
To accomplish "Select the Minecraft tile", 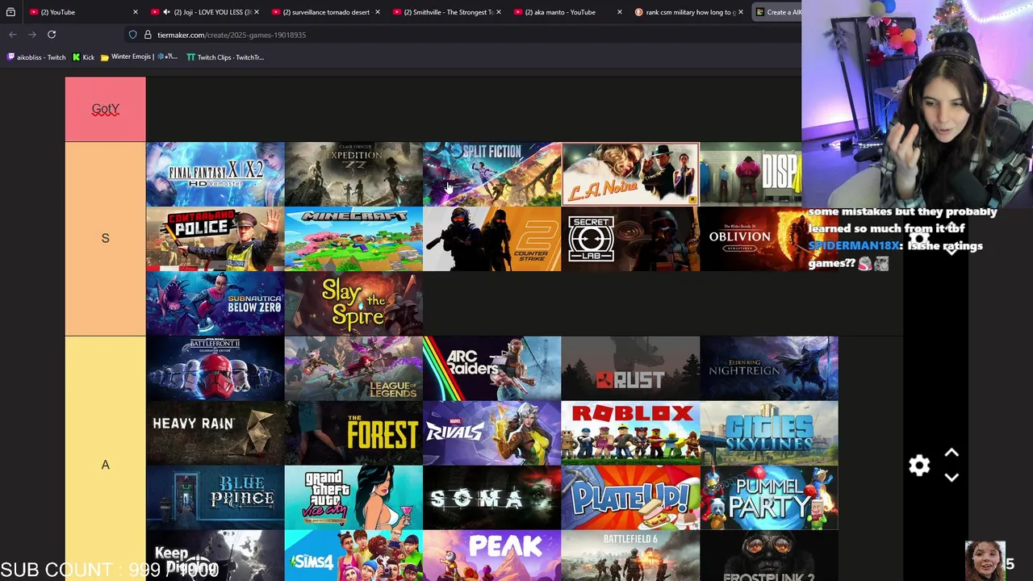I will click(x=353, y=239).
